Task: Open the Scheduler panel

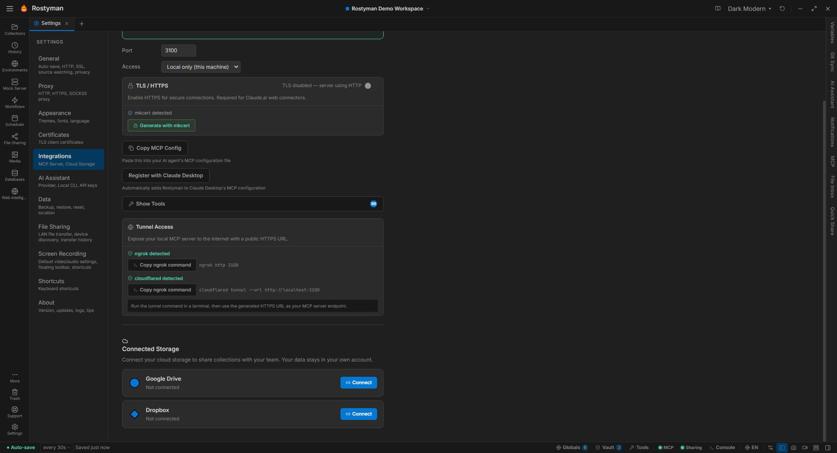Action: [x=14, y=121]
